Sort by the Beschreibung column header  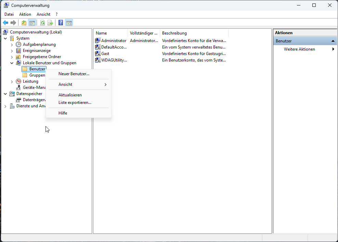tap(194, 33)
